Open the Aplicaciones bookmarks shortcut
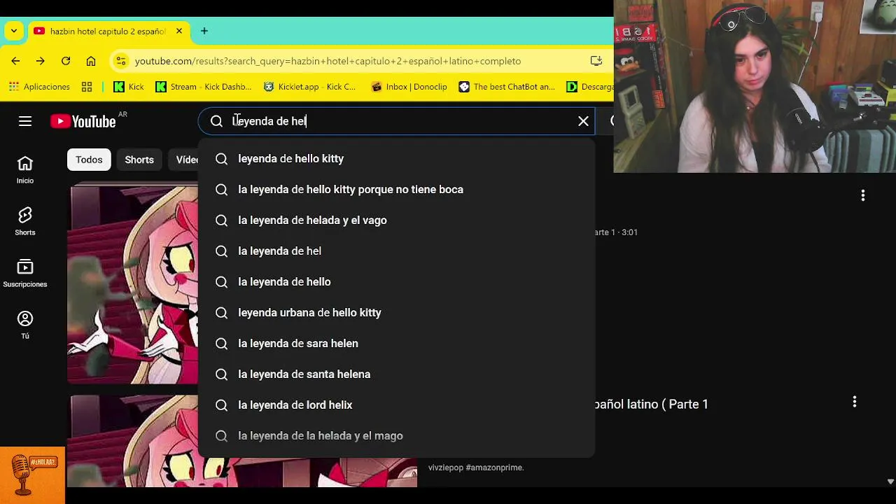896x504 pixels. click(x=40, y=87)
